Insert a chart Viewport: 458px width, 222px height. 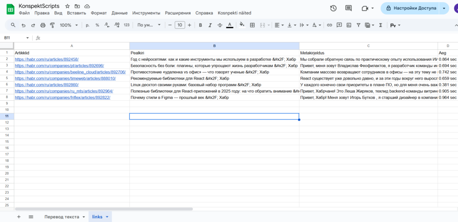point(349,25)
